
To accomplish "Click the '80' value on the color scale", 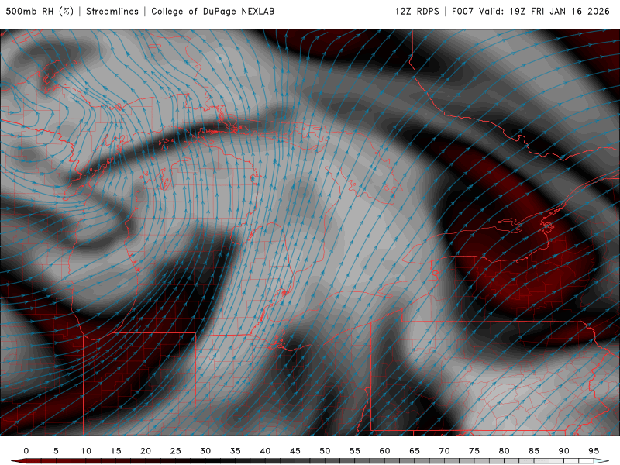I will (505, 451).
